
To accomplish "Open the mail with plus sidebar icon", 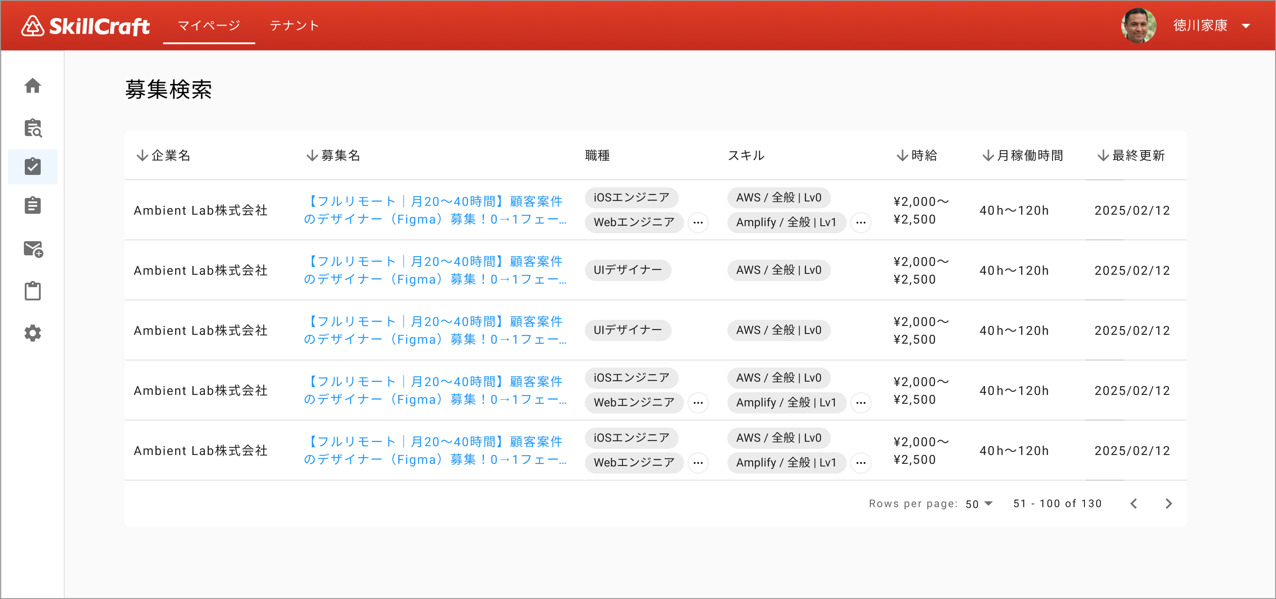I will [x=33, y=249].
